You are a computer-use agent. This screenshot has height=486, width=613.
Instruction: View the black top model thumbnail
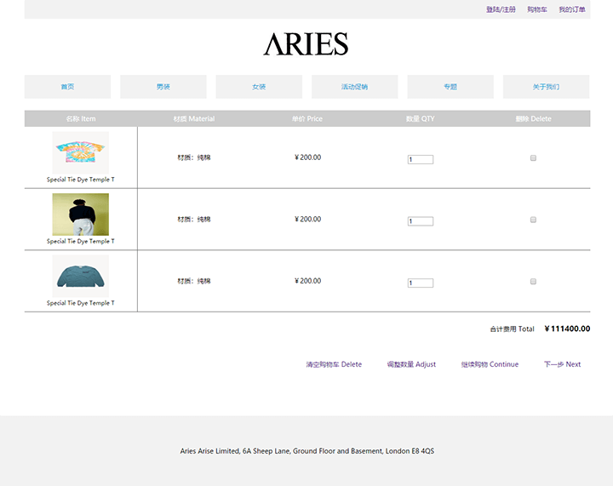coord(81,214)
